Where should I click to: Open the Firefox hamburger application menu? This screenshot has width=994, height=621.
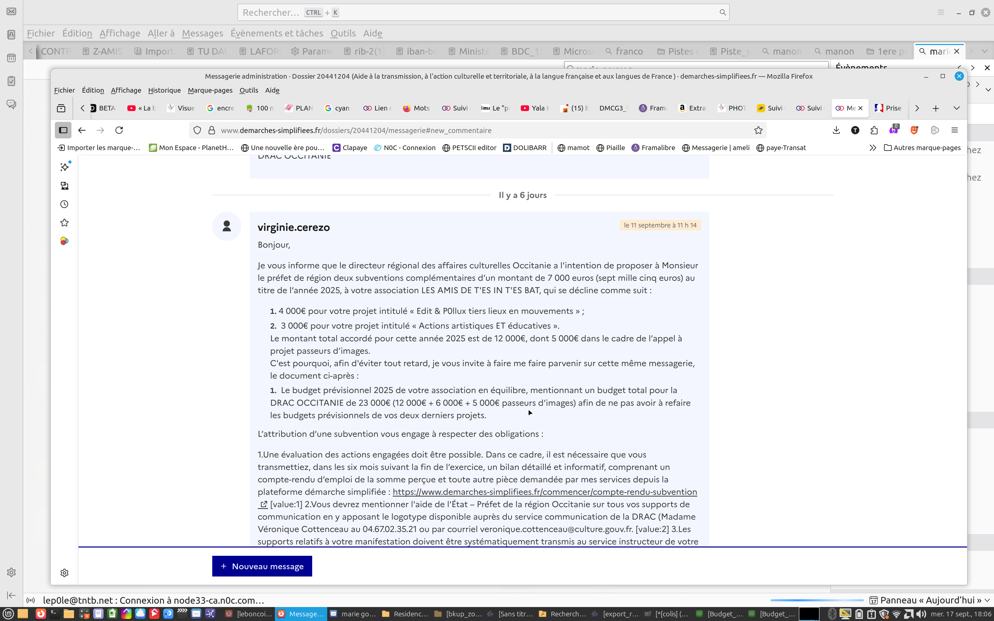point(955,130)
